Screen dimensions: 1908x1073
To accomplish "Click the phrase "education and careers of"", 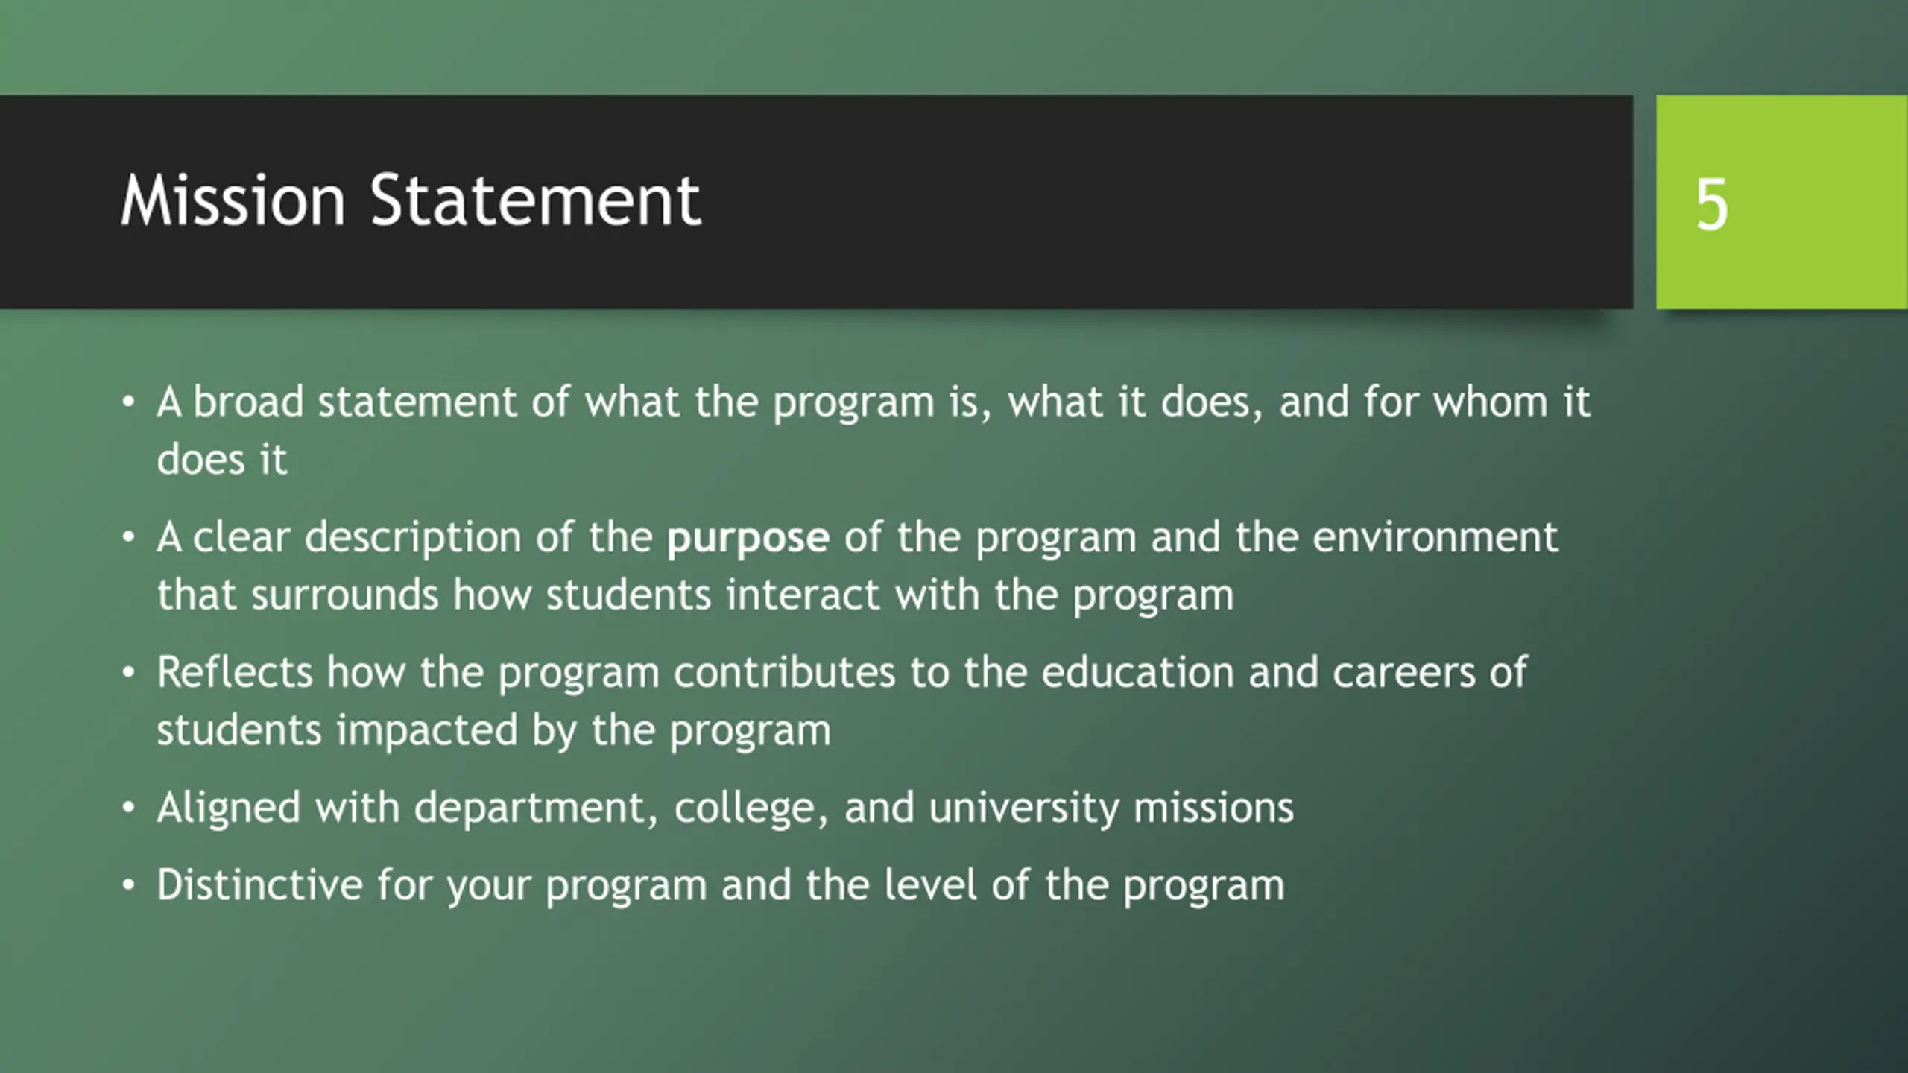I will coord(1284,673).
